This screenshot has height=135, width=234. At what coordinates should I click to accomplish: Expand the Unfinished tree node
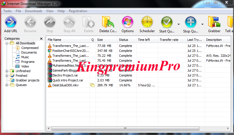(7, 71)
